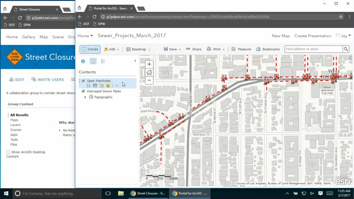Open Gallery in Street Closures window
This screenshot has height=199, width=354.
click(x=29, y=37)
